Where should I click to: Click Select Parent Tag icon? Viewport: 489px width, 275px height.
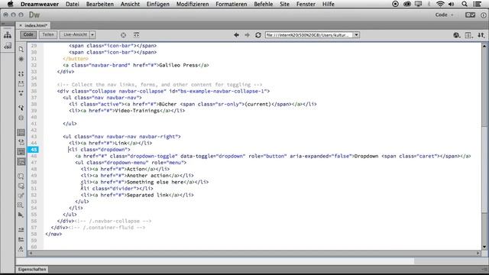(21, 108)
